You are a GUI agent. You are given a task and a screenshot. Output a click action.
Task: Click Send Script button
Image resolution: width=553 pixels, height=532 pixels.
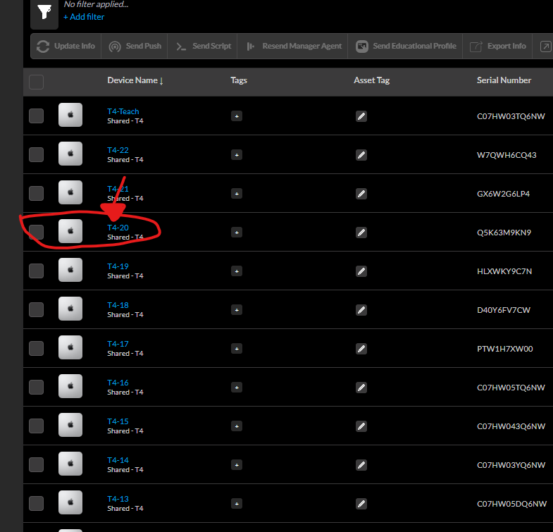202,47
